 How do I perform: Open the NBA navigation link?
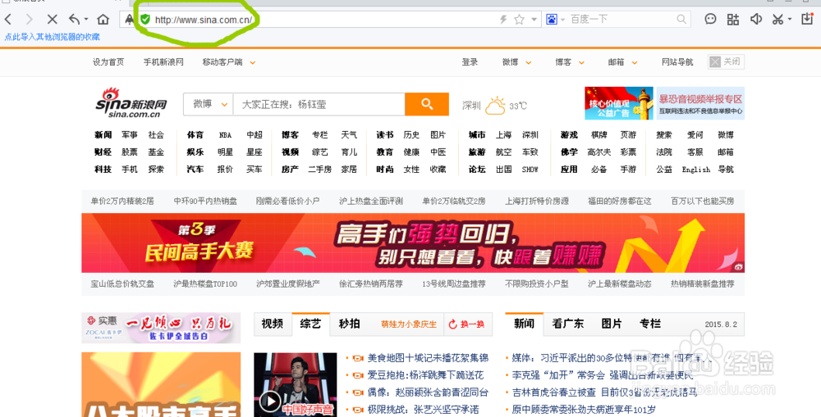pyautogui.click(x=225, y=135)
